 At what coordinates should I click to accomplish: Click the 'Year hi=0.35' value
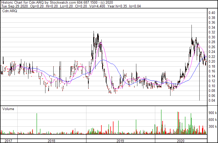coord(117,6)
